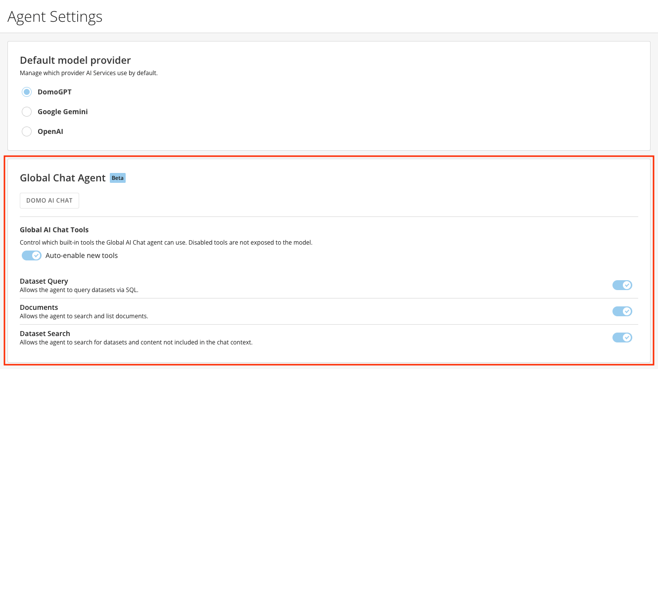Click 'Allows the agent to query datasets via SQL.'
The image size is (658, 593).
tap(79, 290)
